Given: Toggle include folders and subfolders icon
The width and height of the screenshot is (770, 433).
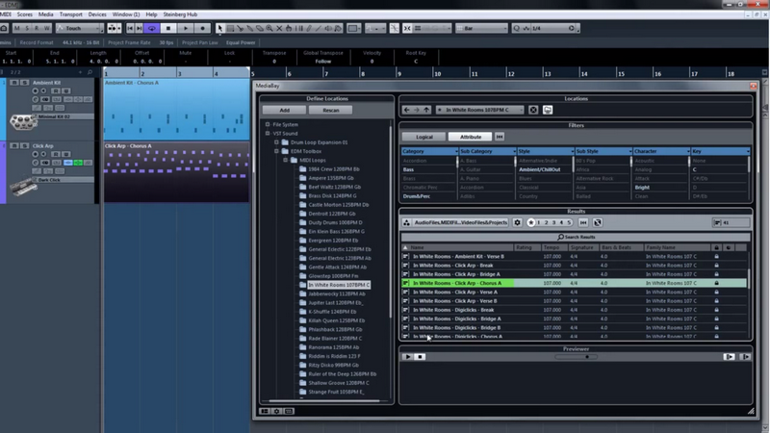Looking at the screenshot, I should [548, 110].
